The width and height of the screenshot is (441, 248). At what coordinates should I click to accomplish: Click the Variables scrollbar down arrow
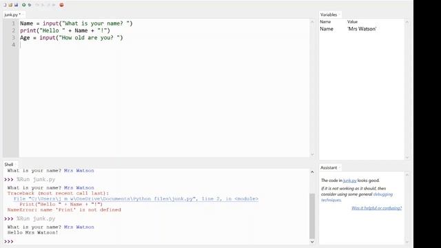point(407,158)
